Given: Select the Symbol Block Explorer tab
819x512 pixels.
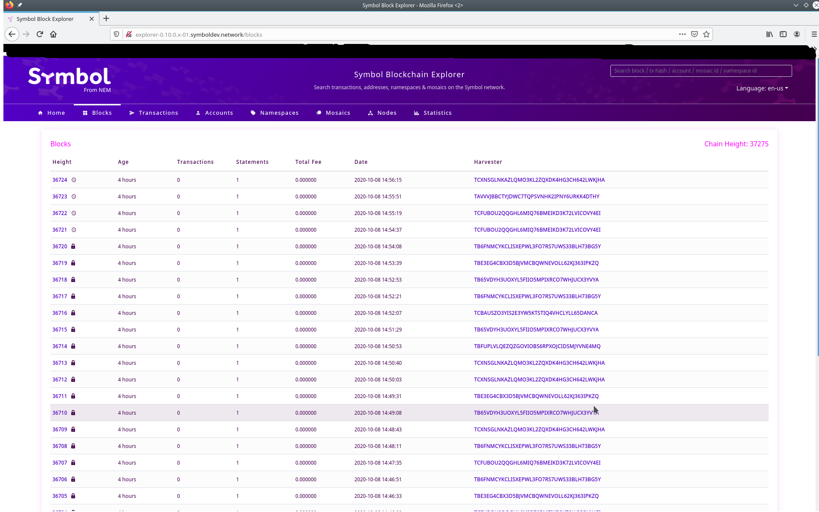Looking at the screenshot, I should 45,19.
